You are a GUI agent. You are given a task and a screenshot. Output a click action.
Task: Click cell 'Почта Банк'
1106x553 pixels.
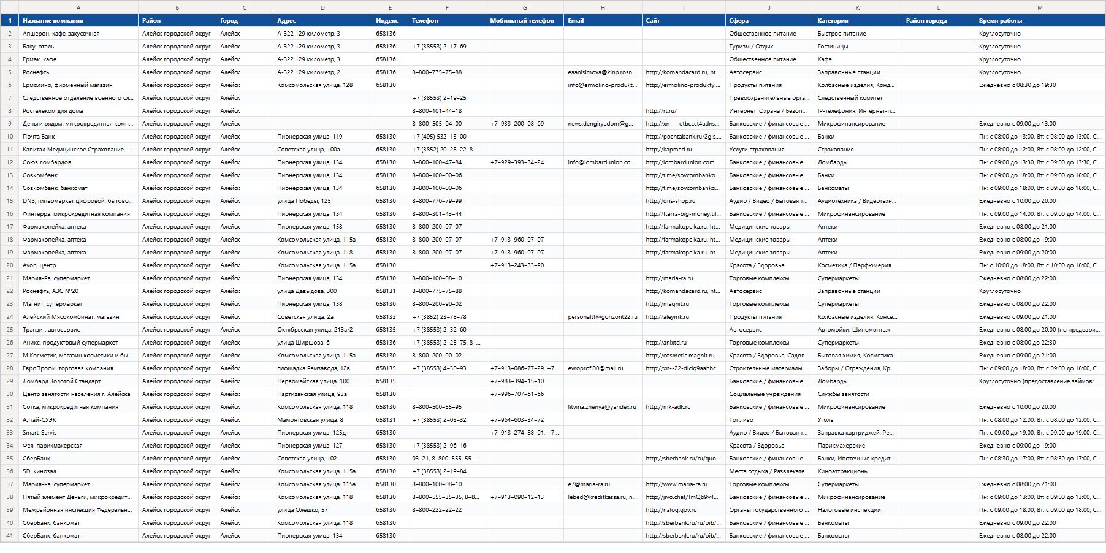click(x=78, y=137)
